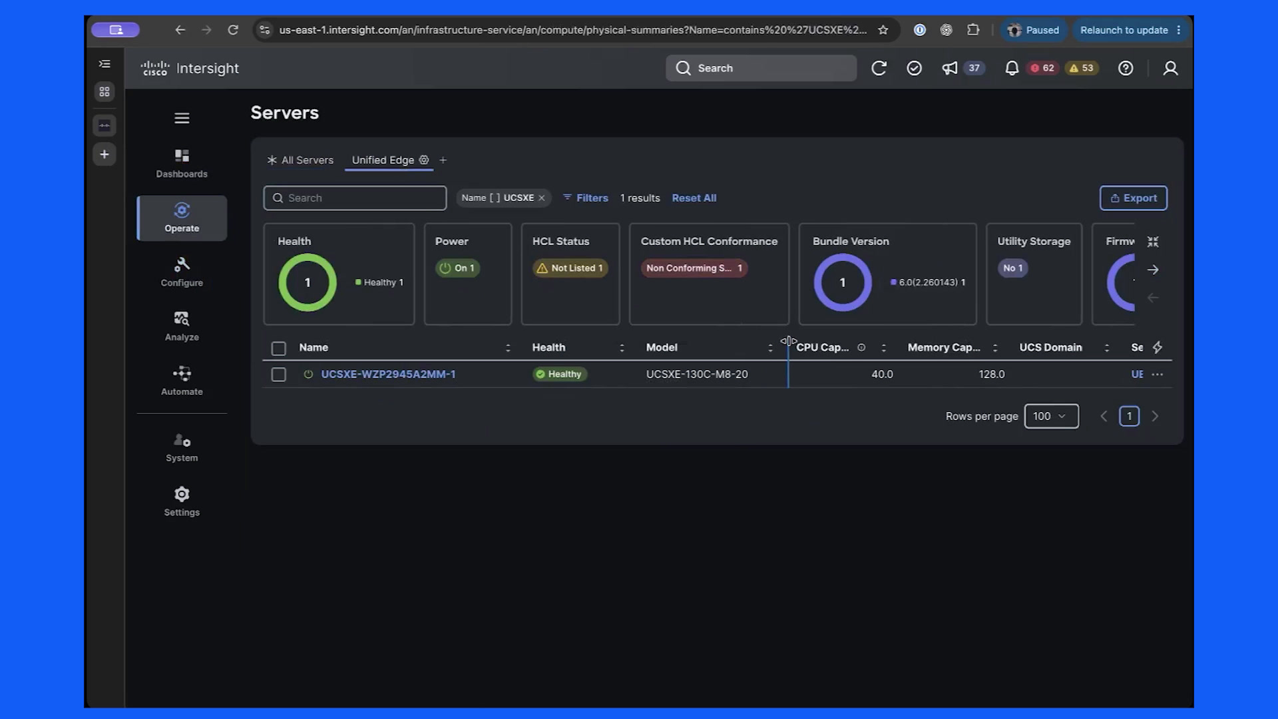Sort by UCS Domain column arrows
The width and height of the screenshot is (1278, 719).
coord(1107,348)
